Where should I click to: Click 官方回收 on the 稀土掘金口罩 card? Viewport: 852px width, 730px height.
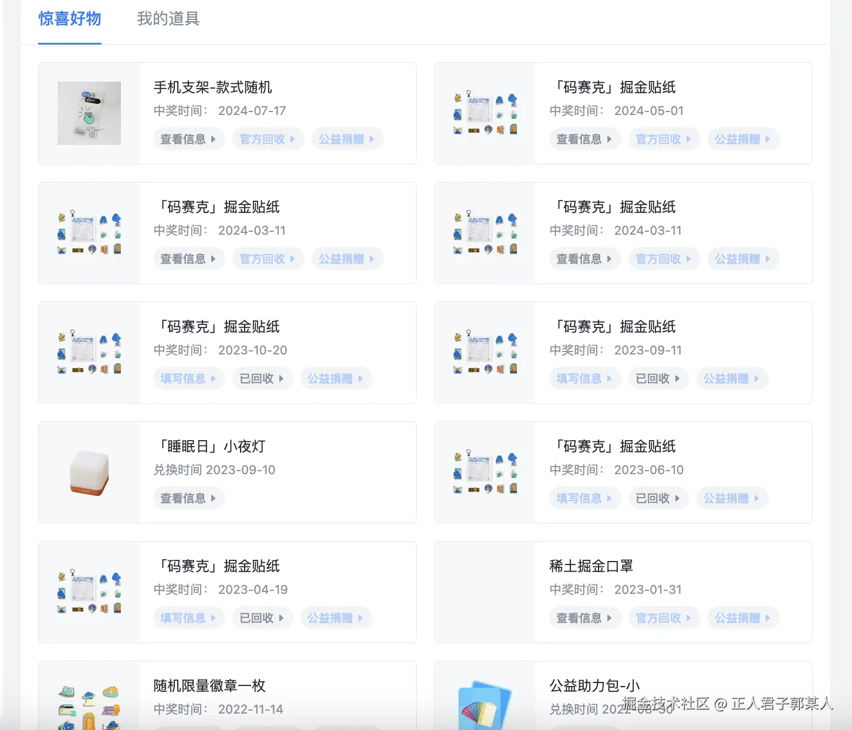664,618
